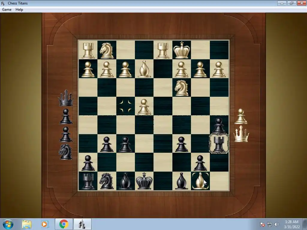Select the white bishop among the second-row pawns

pyautogui.click(x=144, y=69)
